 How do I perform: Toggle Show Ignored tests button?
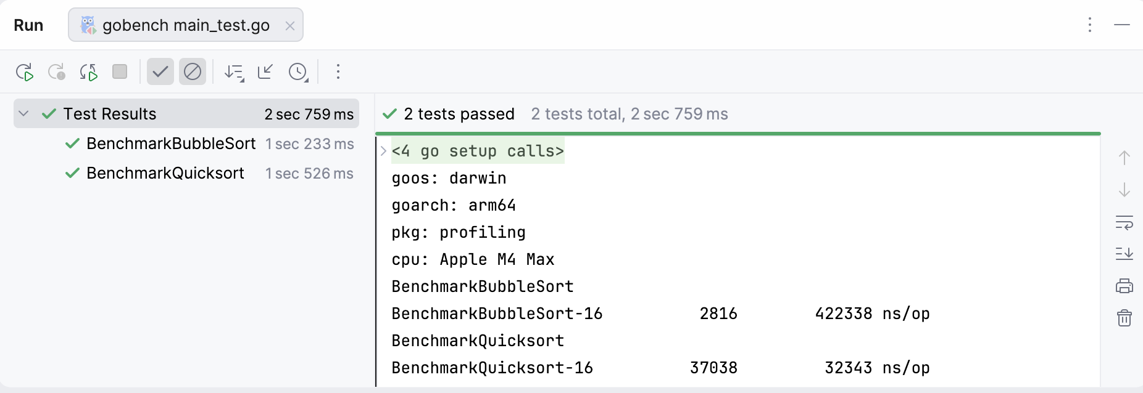[x=193, y=71]
